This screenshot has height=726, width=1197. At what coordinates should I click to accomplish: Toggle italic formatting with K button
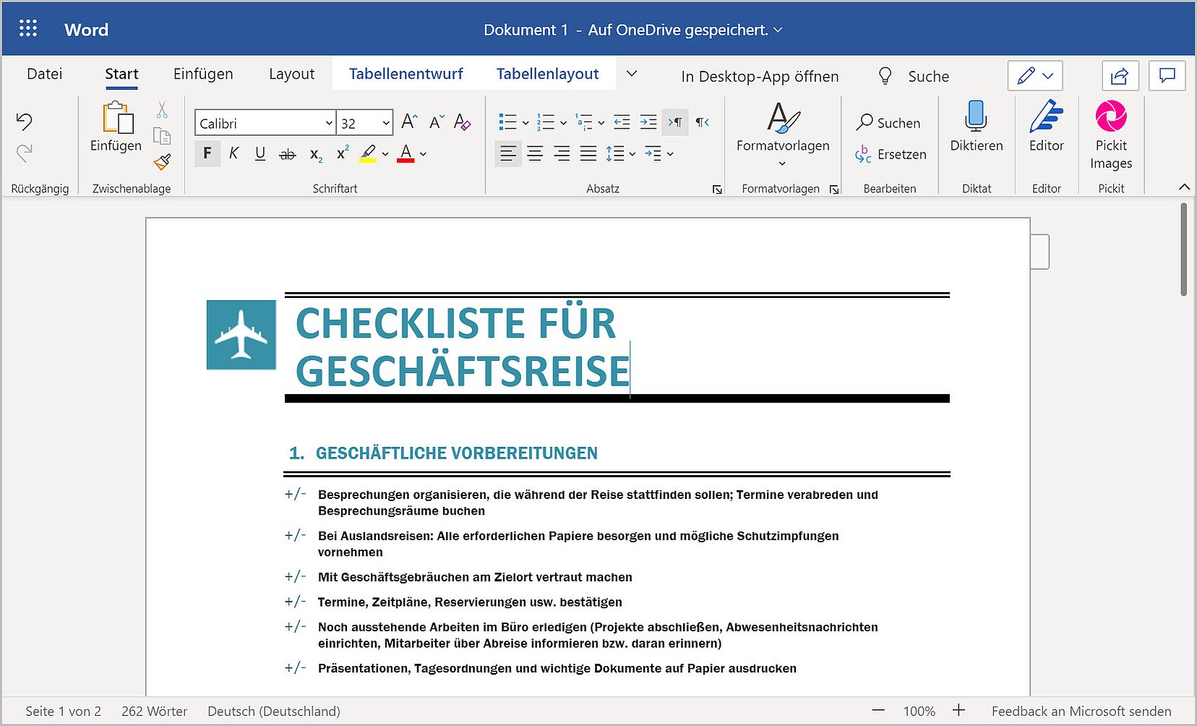click(x=233, y=153)
